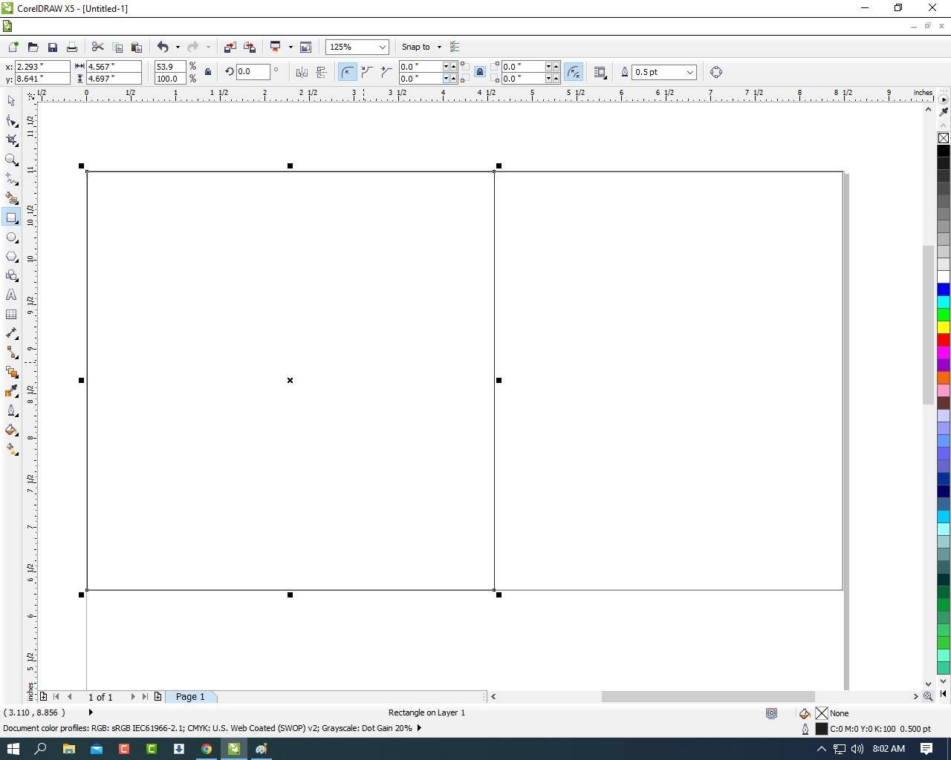Select the Outline Pen tool
951x760 pixels.
(11, 410)
